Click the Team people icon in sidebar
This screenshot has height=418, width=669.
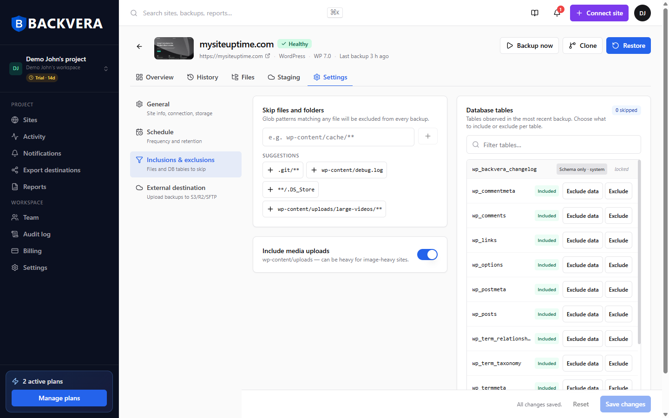point(15,217)
